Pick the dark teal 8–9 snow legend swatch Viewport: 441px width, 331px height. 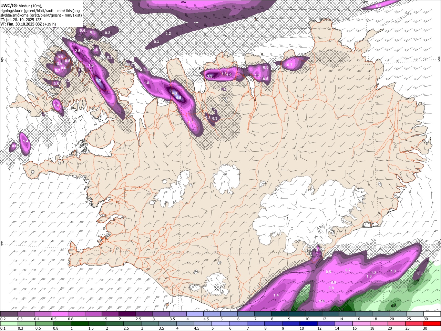pyautogui.click(x=279, y=314)
